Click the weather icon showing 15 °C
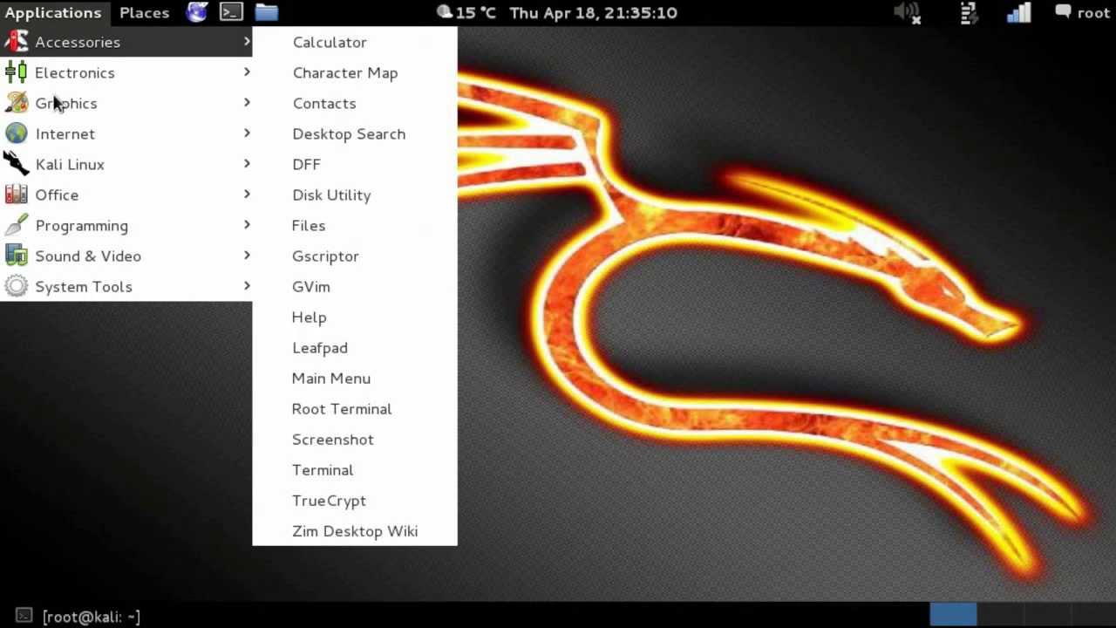This screenshot has height=628, width=1116. coord(445,12)
